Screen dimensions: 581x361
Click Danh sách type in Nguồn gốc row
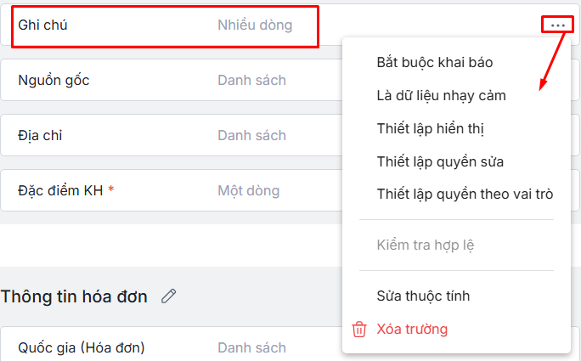(251, 81)
